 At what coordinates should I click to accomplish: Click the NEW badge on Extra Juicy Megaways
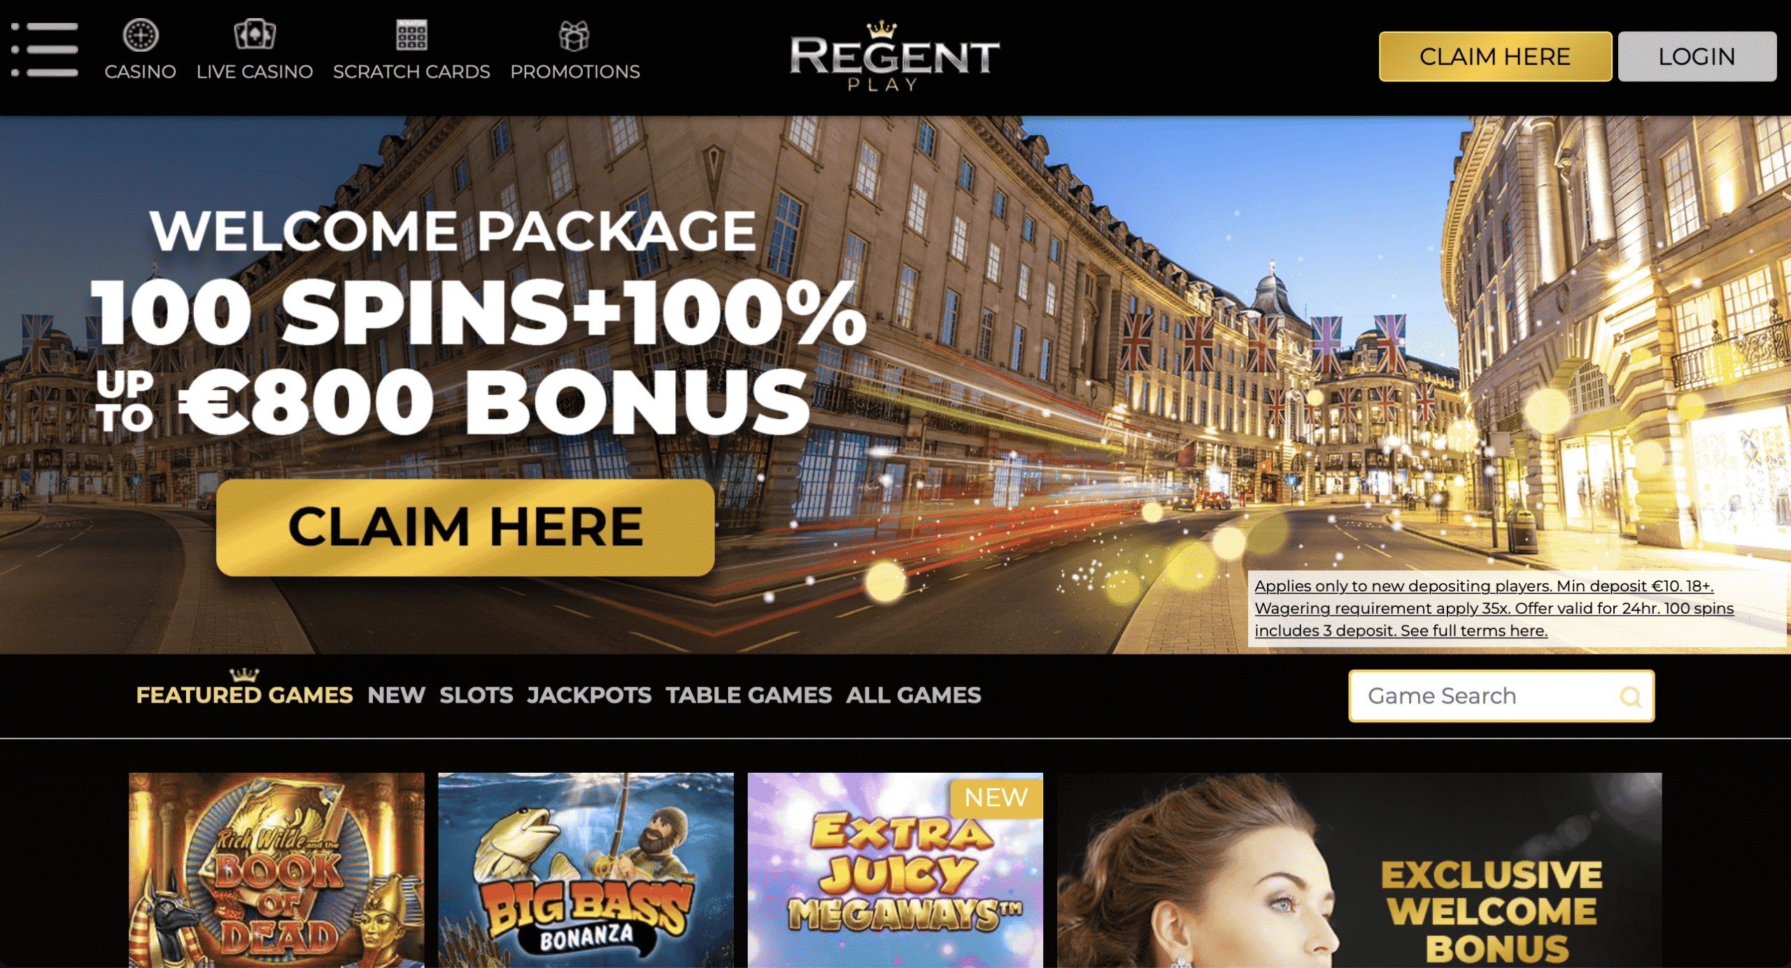(x=996, y=797)
